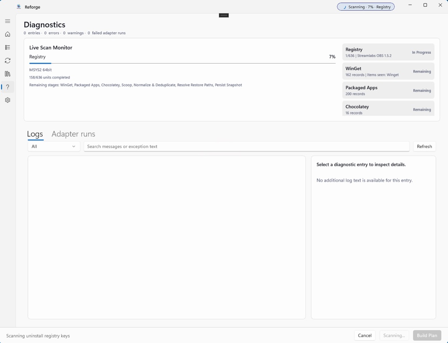Click the '200 records' detail text
The height and width of the screenshot is (343, 448).
pyautogui.click(x=355, y=94)
